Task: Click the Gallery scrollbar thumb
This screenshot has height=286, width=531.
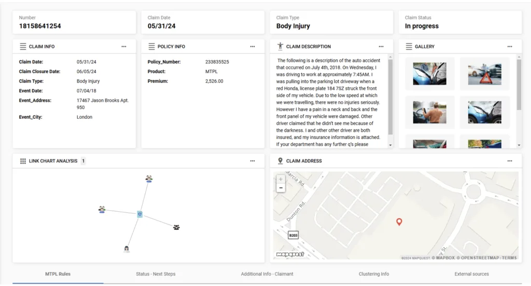Action: tap(519, 85)
